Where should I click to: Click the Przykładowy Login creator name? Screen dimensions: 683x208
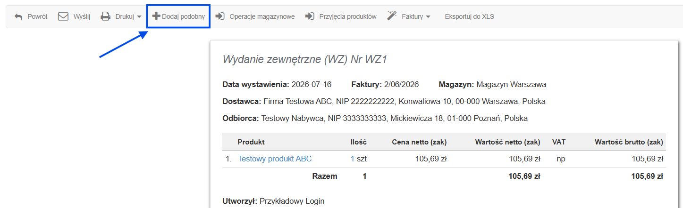(292, 201)
